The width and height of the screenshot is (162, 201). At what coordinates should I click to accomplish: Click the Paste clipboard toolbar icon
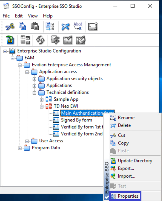pyautogui.click(x=35, y=26)
